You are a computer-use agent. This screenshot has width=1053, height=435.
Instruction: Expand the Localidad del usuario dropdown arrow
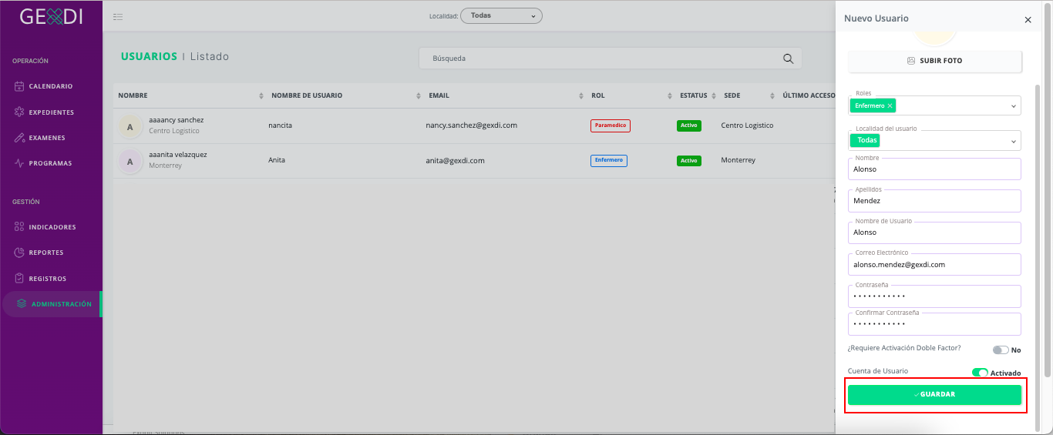tap(1013, 141)
